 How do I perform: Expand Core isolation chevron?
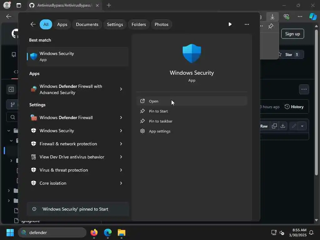pos(121,183)
